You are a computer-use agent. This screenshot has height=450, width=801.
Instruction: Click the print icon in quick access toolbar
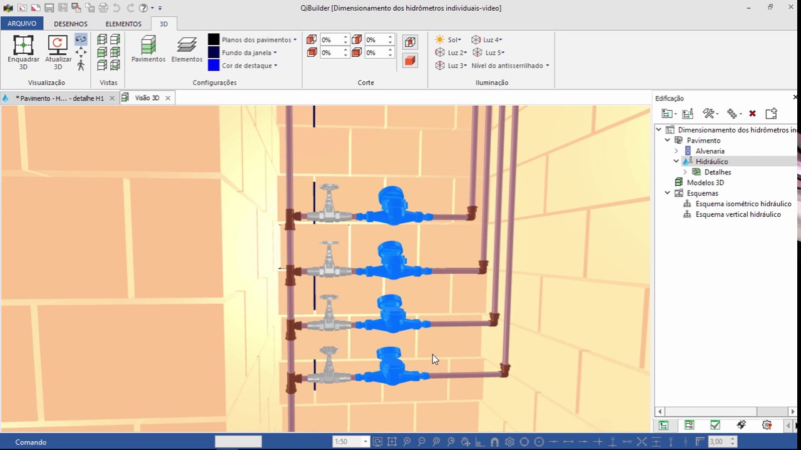point(104,8)
